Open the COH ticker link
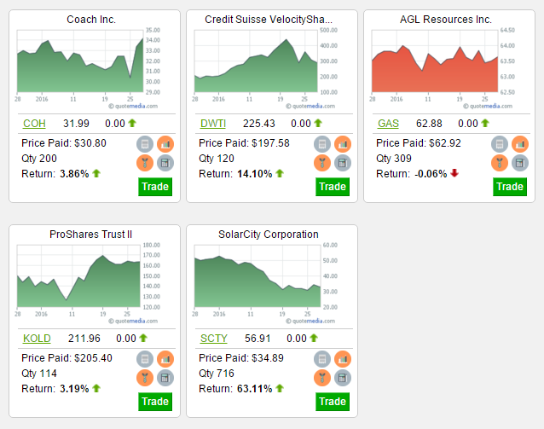 click(x=34, y=124)
